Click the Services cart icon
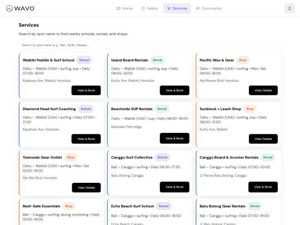300x225 pixels. click(x=169, y=8)
